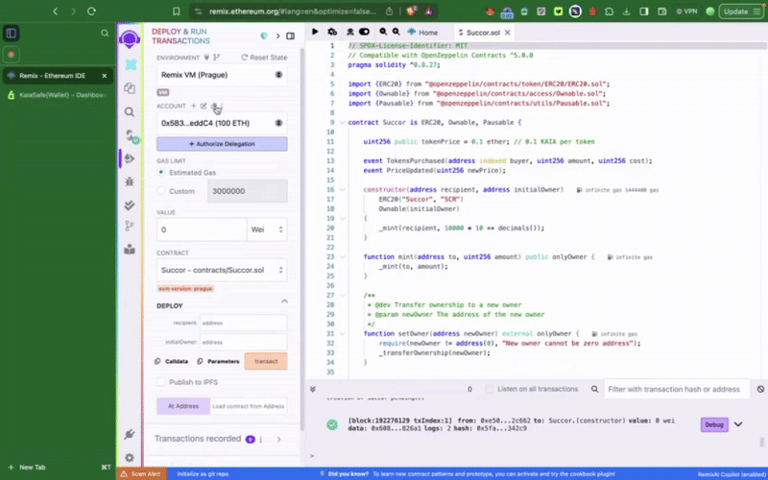Click the orange transact deploy button

click(x=266, y=361)
